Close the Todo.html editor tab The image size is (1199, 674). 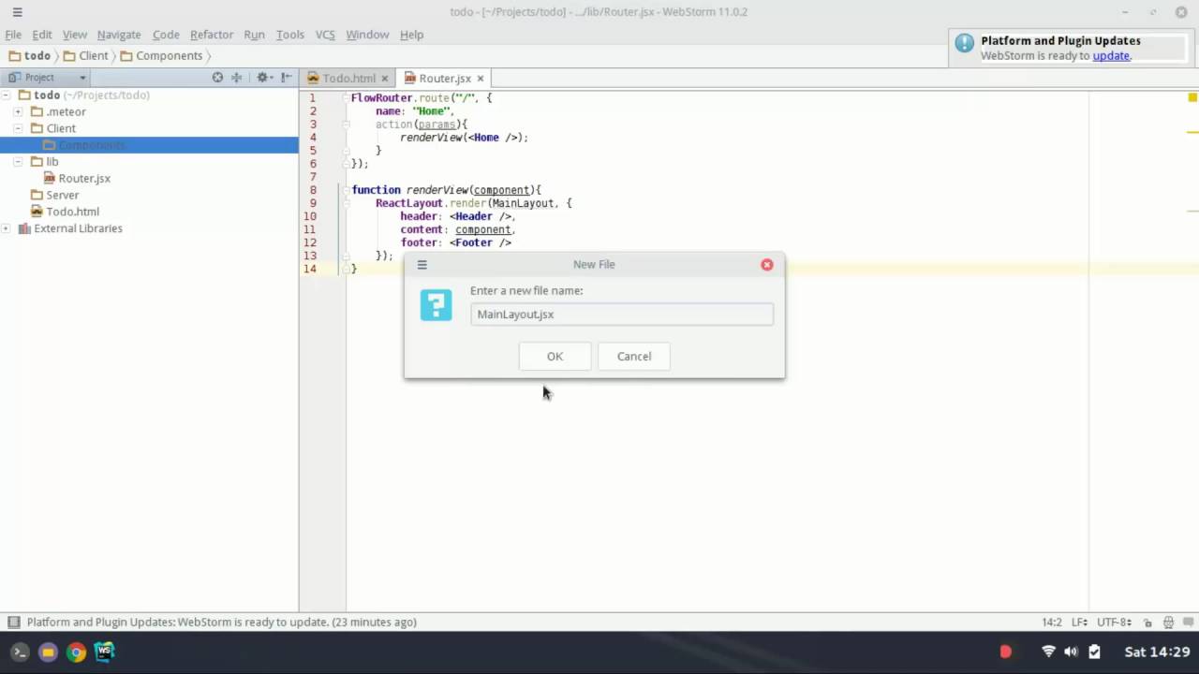point(384,79)
